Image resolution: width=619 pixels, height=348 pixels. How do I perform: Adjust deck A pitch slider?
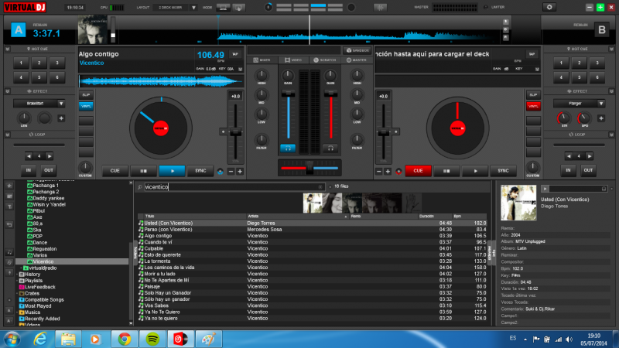(235, 132)
